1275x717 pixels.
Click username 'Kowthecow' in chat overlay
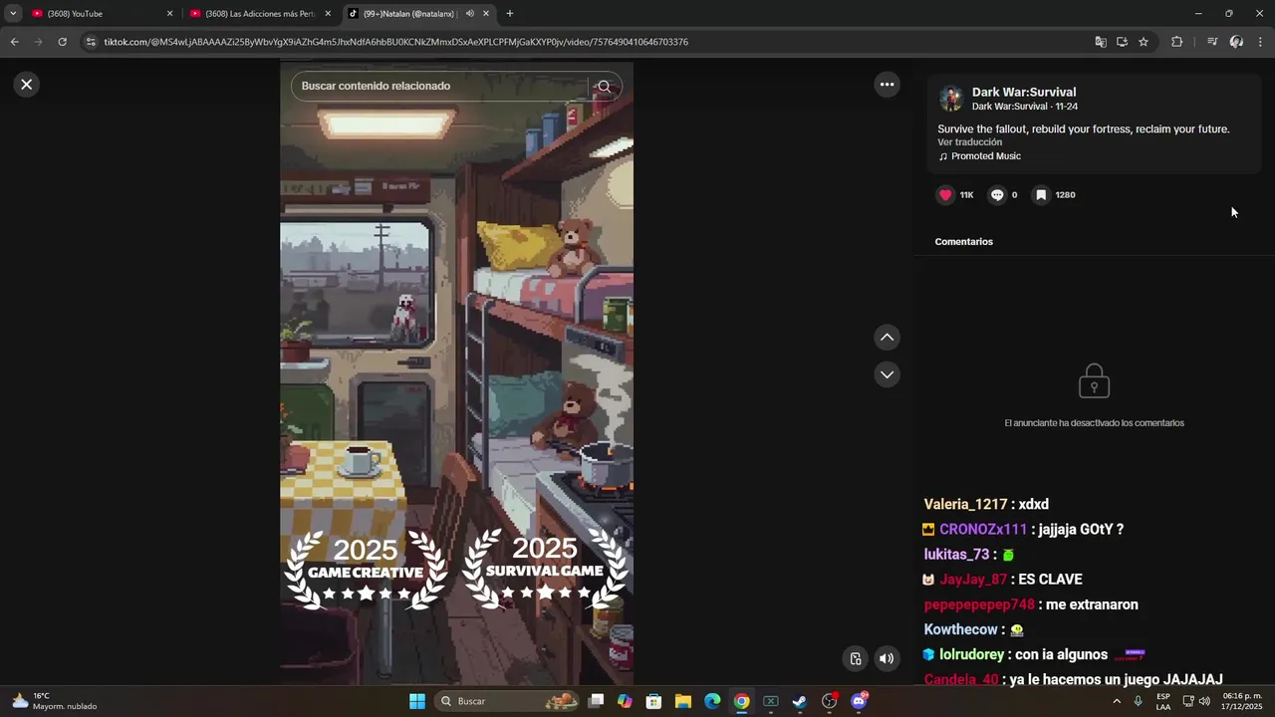960,630
